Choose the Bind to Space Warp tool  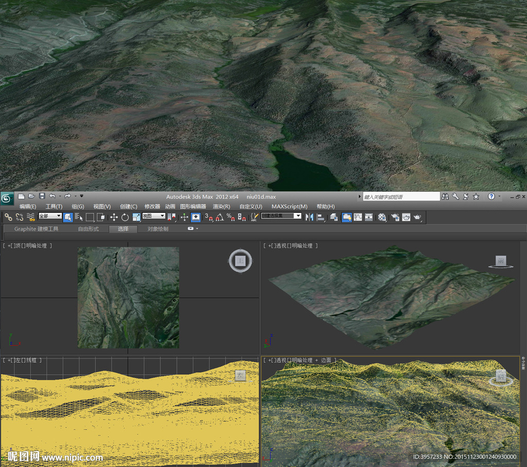[x=31, y=218]
